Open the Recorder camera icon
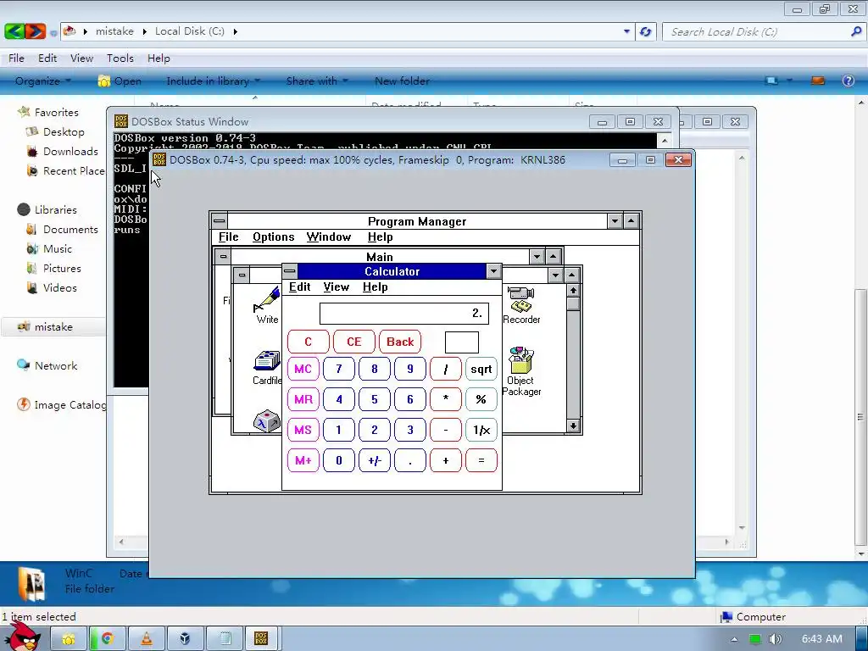The height and width of the screenshot is (651, 868). tap(521, 305)
